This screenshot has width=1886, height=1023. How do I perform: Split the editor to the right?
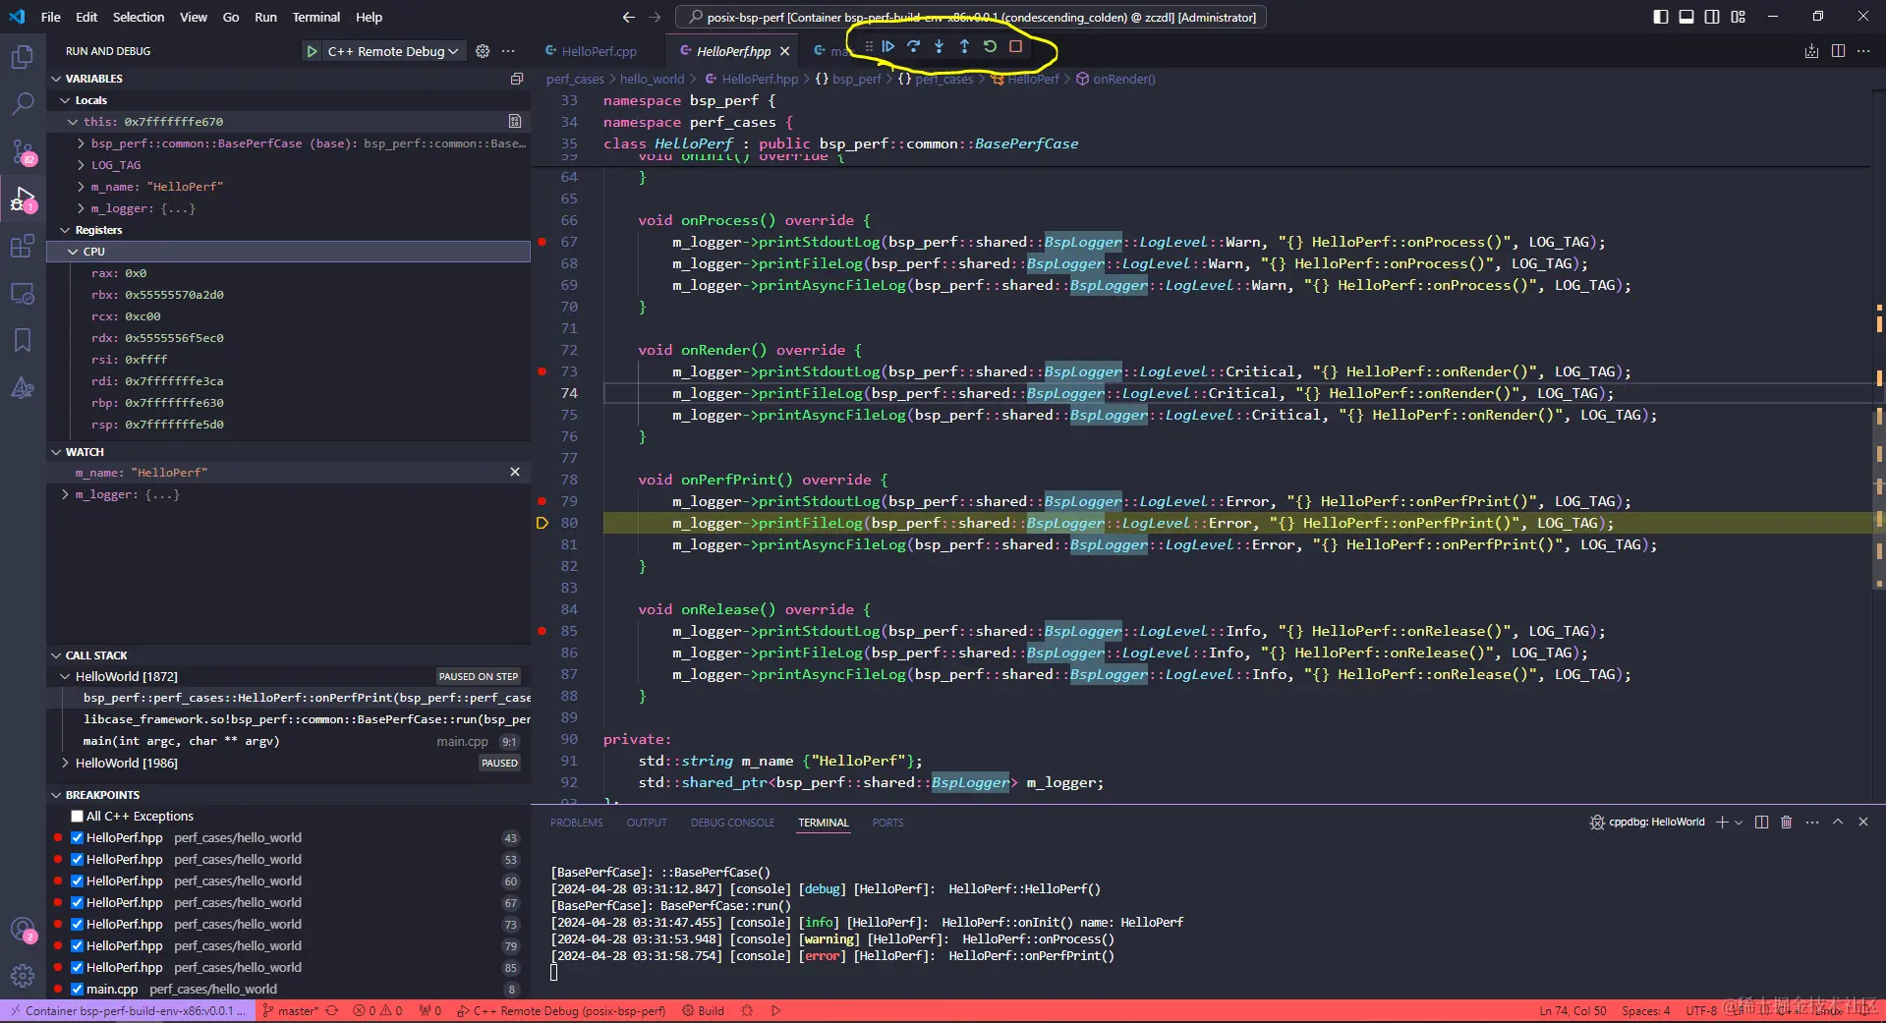pyautogui.click(x=1838, y=51)
